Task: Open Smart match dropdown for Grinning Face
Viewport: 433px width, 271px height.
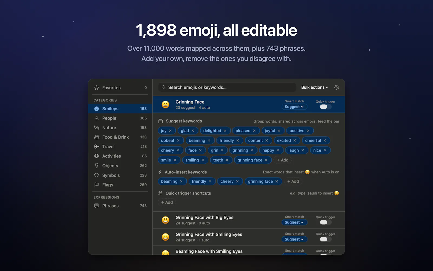Action: tap(294, 107)
